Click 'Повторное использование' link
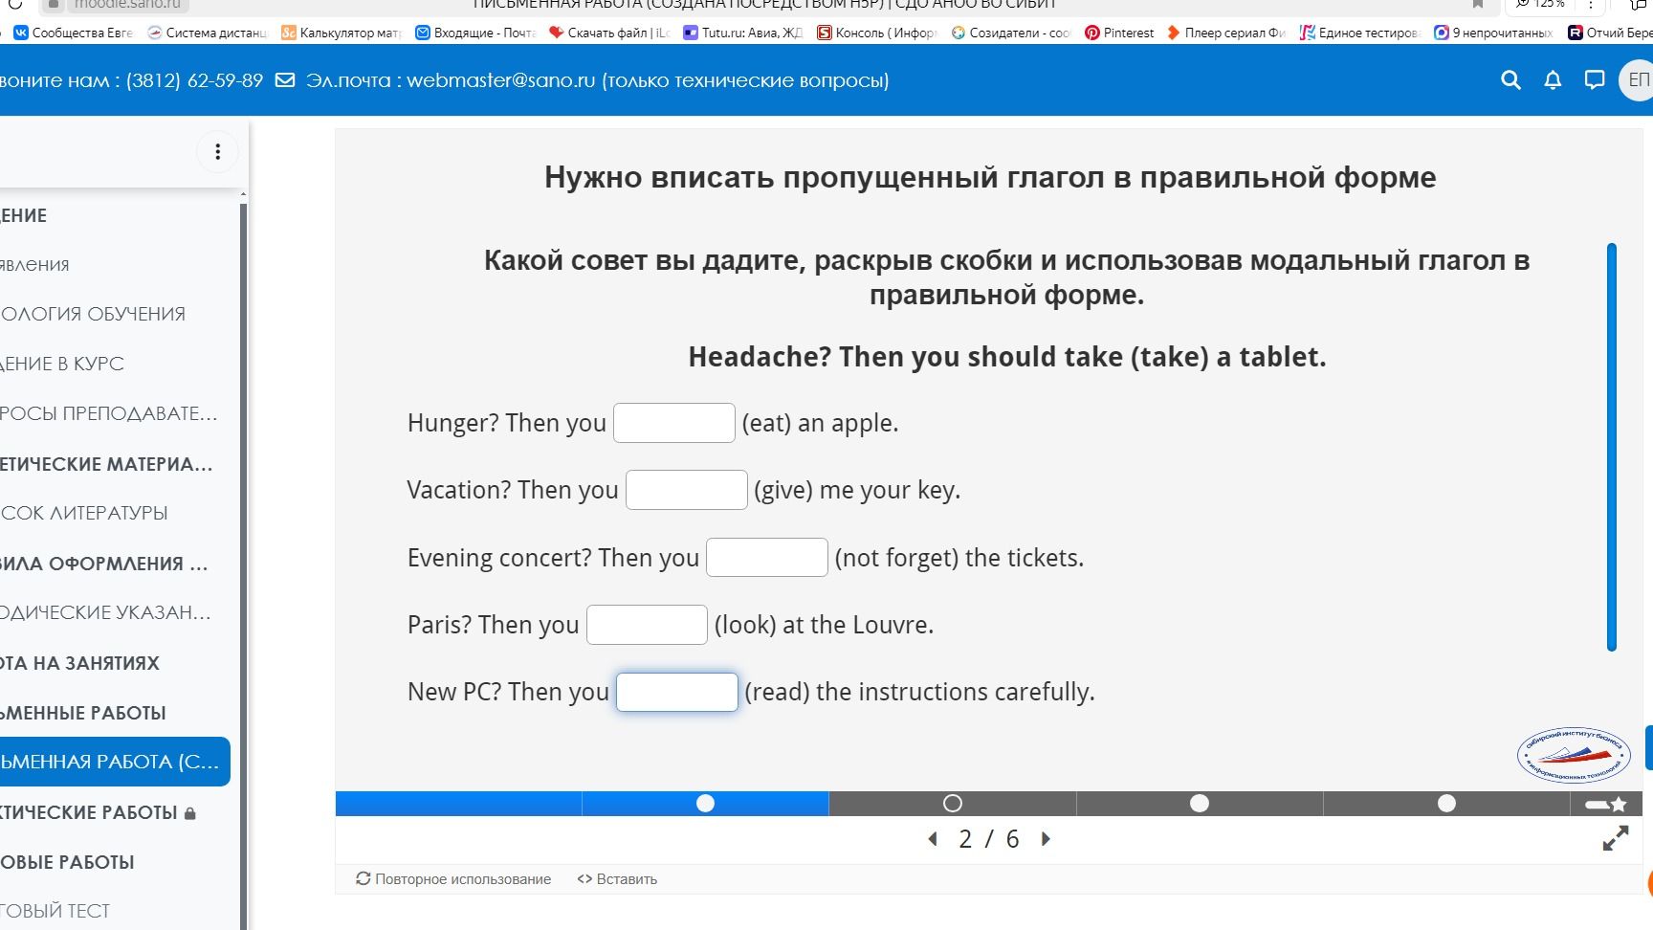Image resolution: width=1653 pixels, height=930 pixels. coord(453,879)
